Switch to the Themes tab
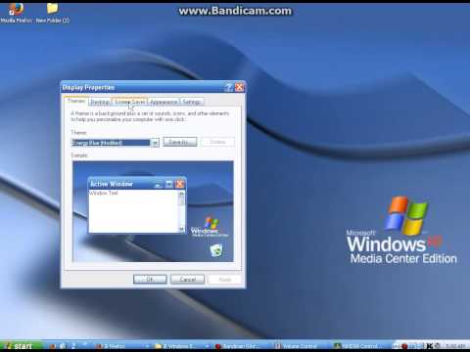Screen dimensions: 470x352 76,101
